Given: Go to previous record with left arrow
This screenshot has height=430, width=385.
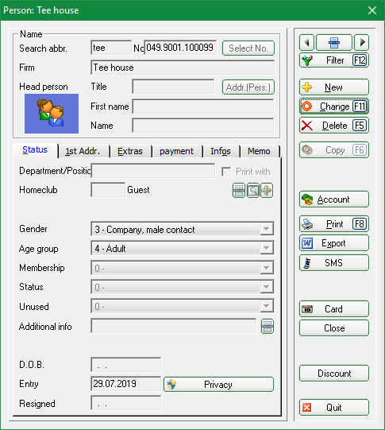Looking at the screenshot, I should [x=306, y=42].
